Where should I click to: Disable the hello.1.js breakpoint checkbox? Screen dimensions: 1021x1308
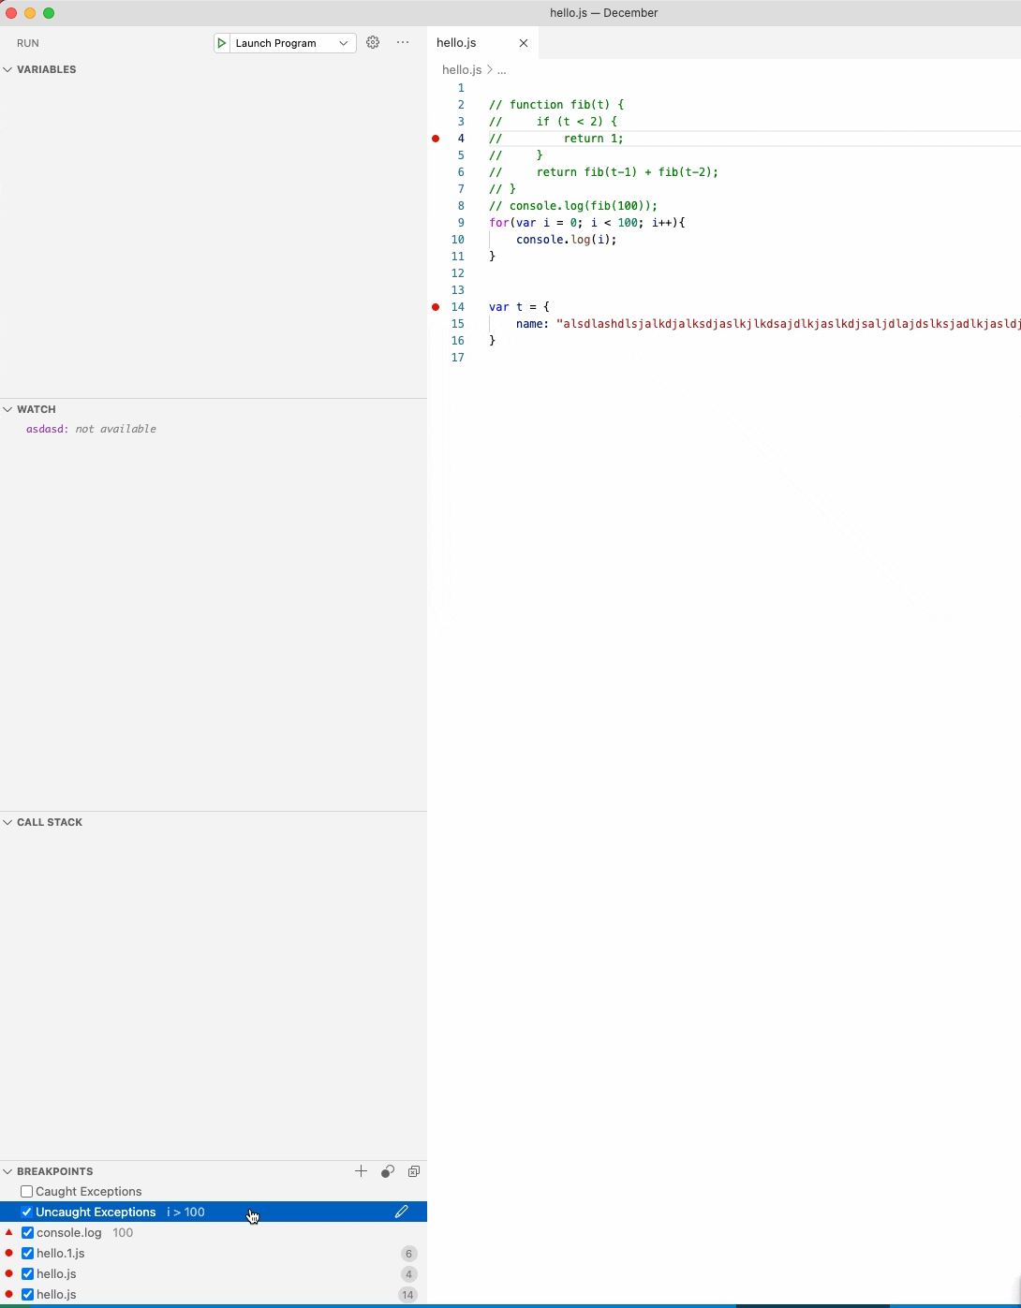pos(28,1254)
